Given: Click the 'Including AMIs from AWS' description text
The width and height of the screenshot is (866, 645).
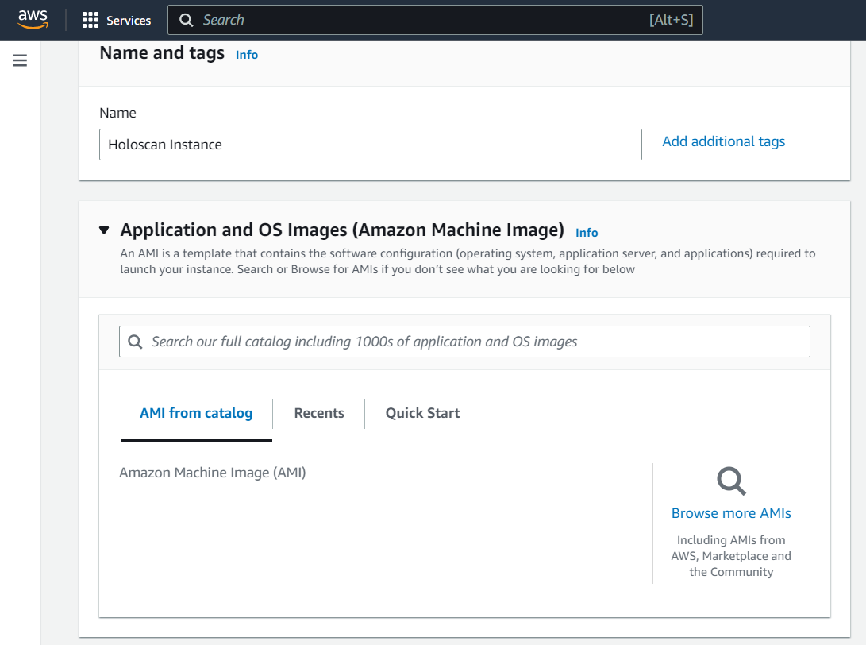Looking at the screenshot, I should tap(731, 556).
